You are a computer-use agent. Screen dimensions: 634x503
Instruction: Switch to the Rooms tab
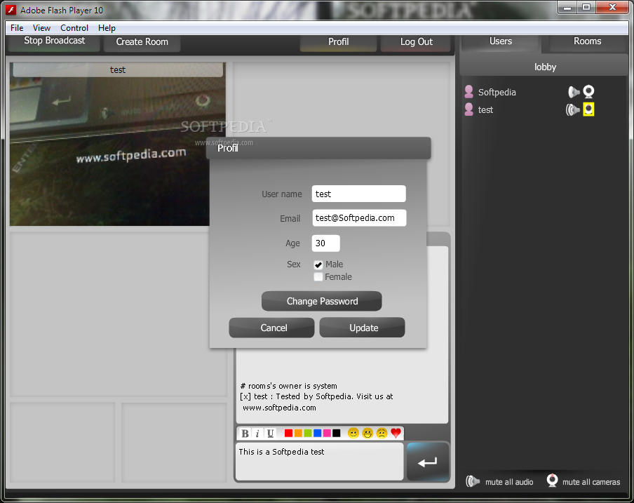587,43
